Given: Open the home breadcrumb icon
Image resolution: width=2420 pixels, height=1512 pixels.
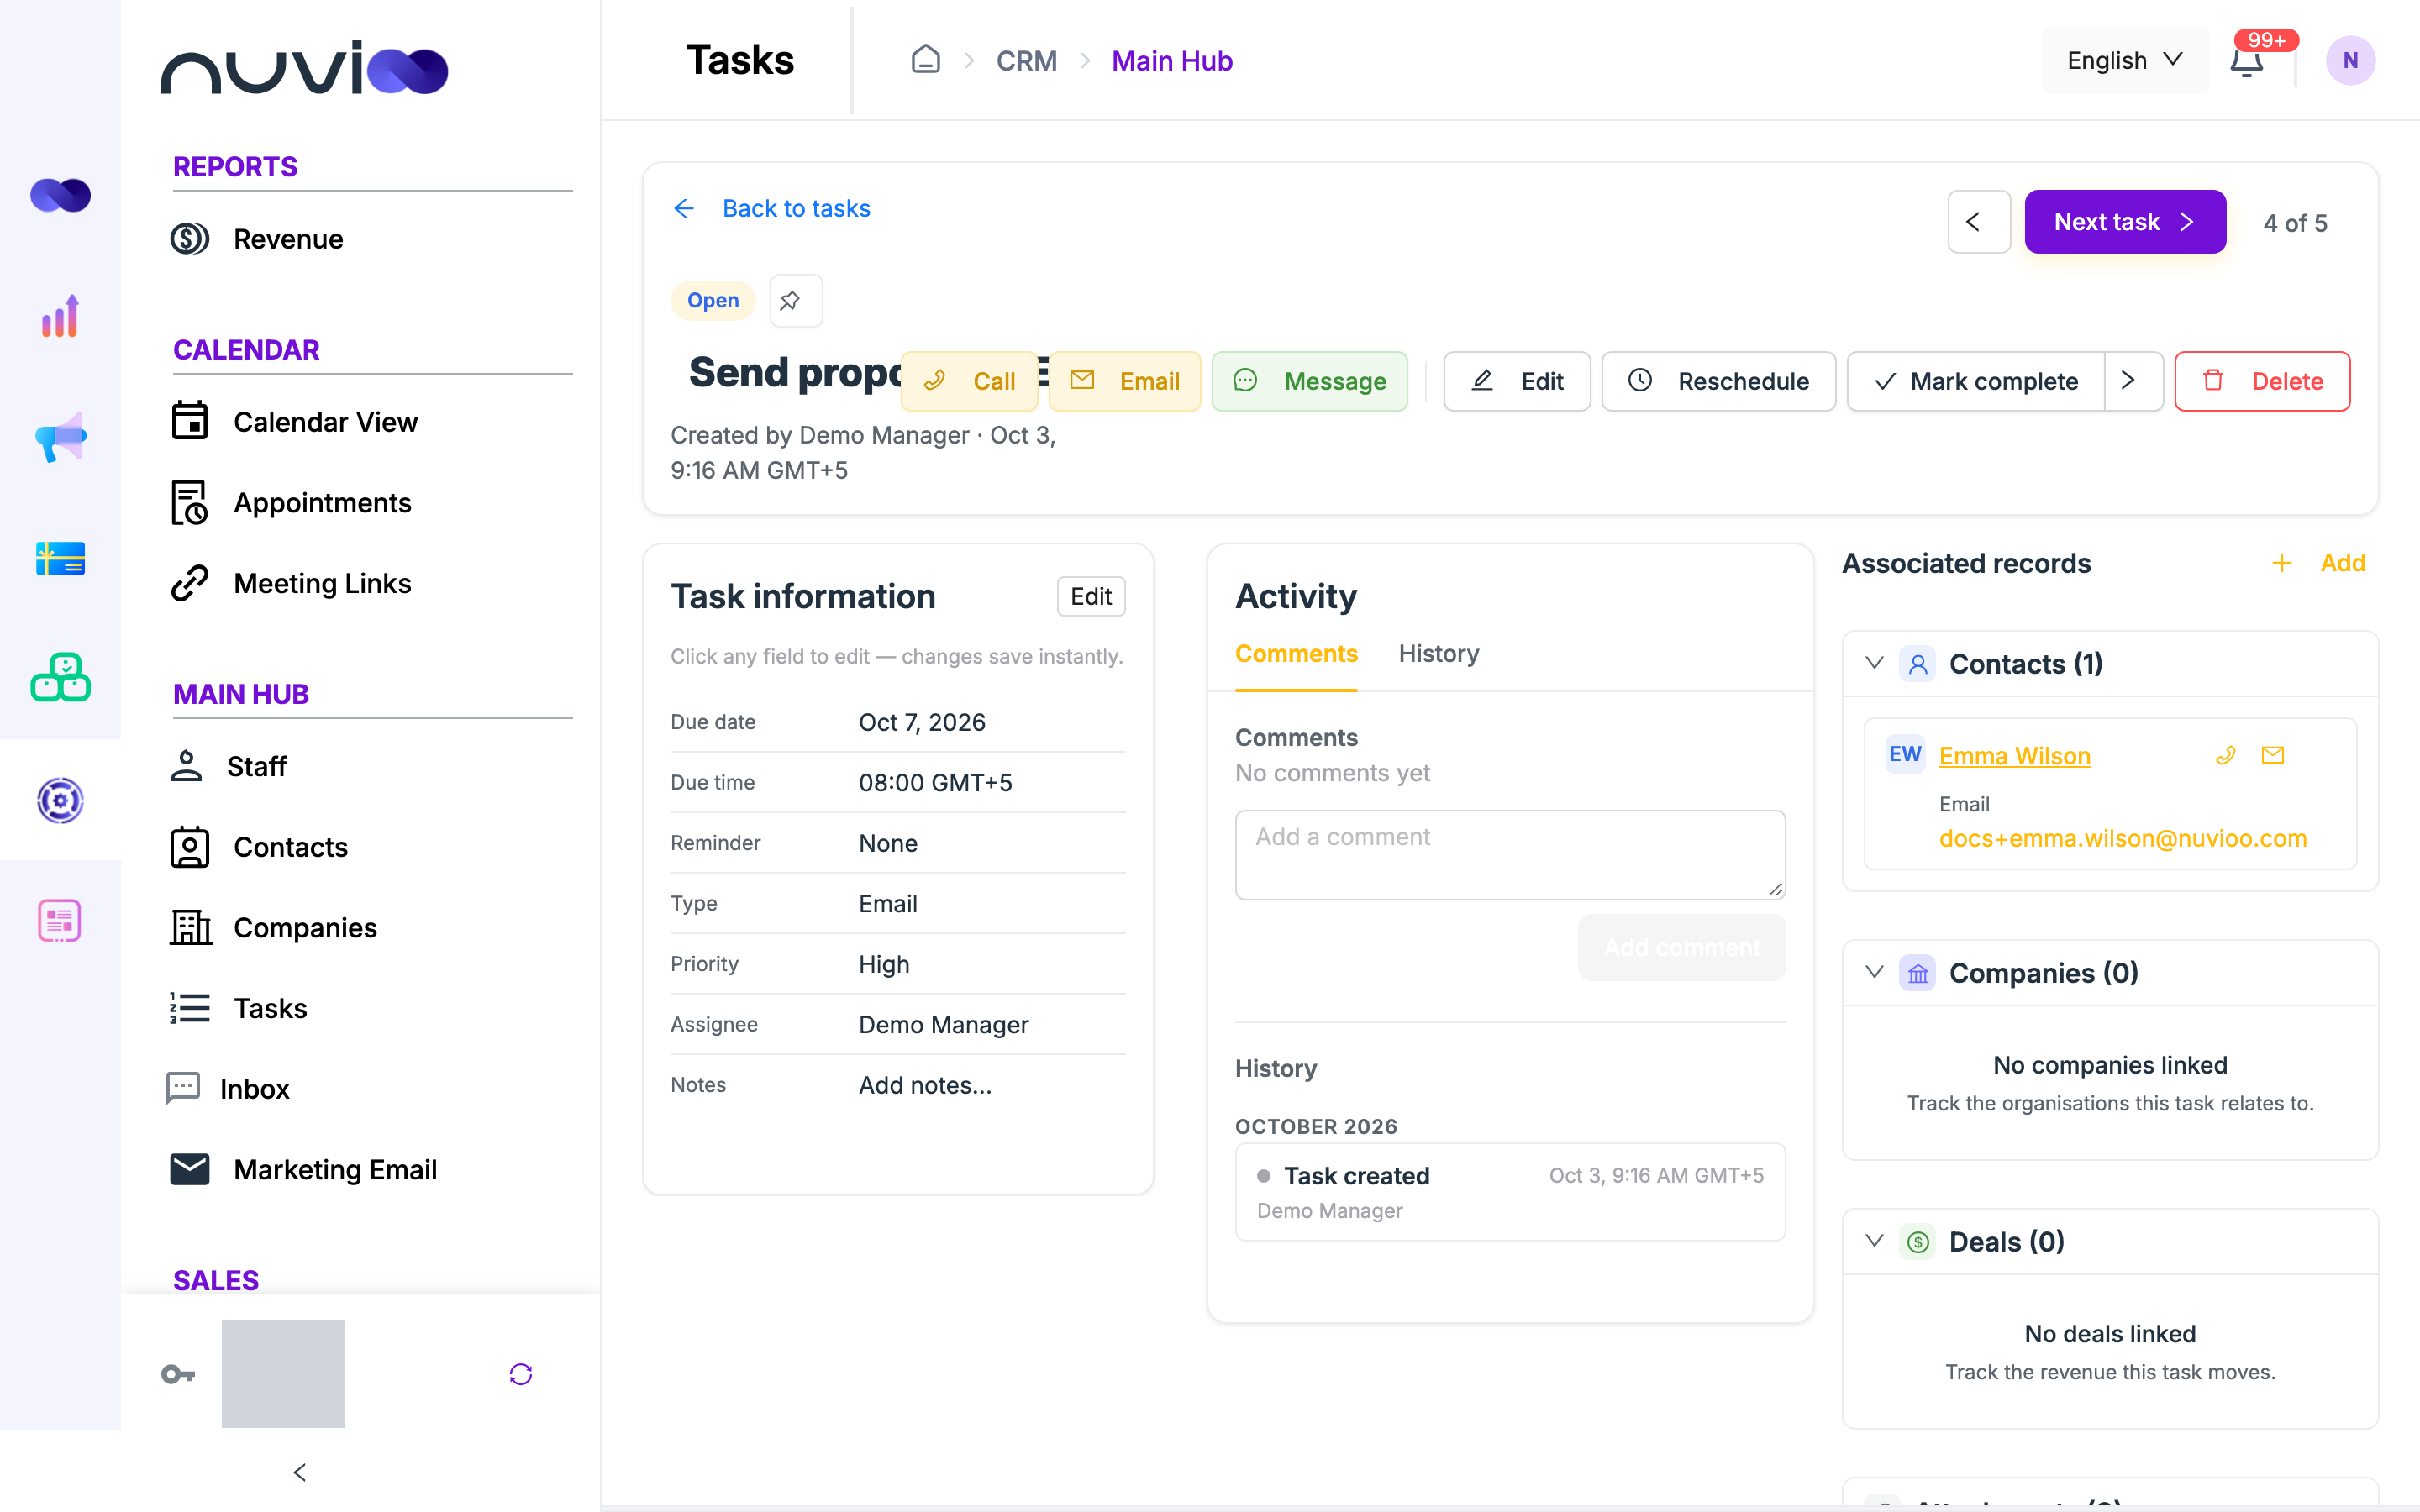Looking at the screenshot, I should (925, 60).
